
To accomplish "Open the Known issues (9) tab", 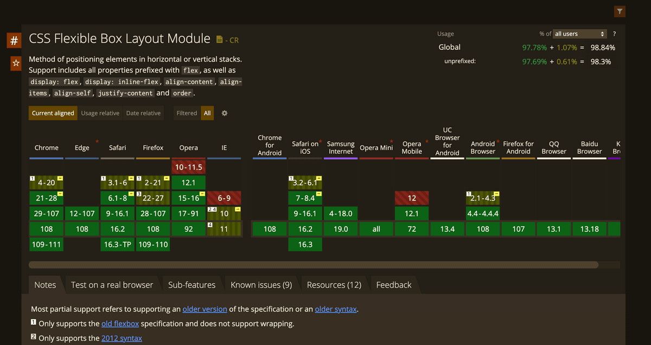I will point(261,285).
